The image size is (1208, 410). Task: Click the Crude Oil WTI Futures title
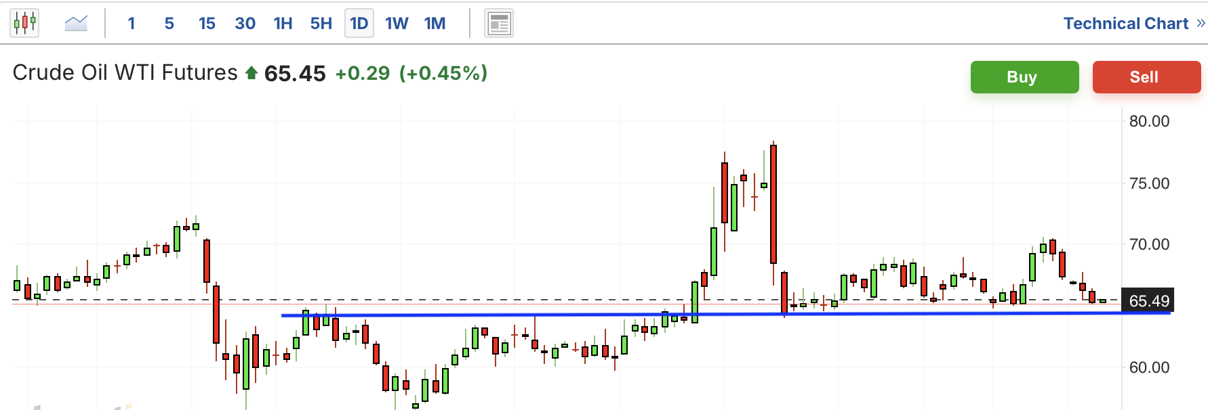125,72
